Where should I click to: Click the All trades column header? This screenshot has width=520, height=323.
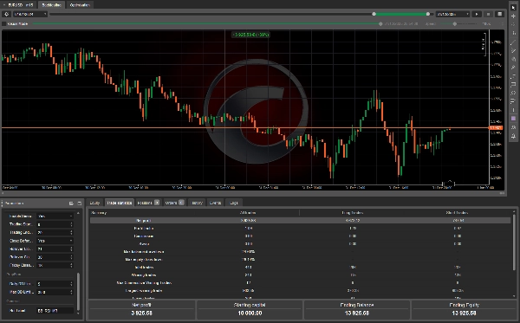tap(248, 213)
